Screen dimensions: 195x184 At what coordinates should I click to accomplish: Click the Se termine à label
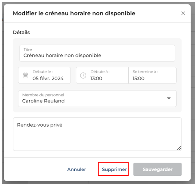tap(145, 72)
